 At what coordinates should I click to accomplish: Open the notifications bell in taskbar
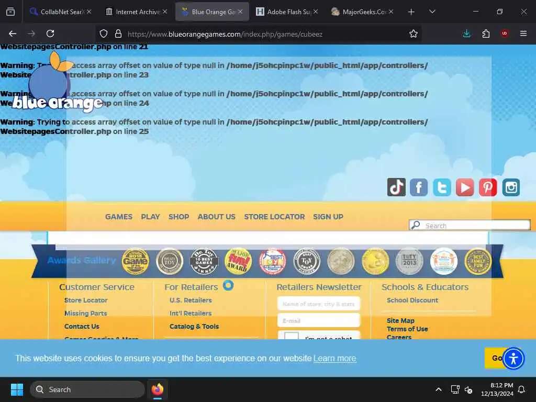click(x=522, y=389)
